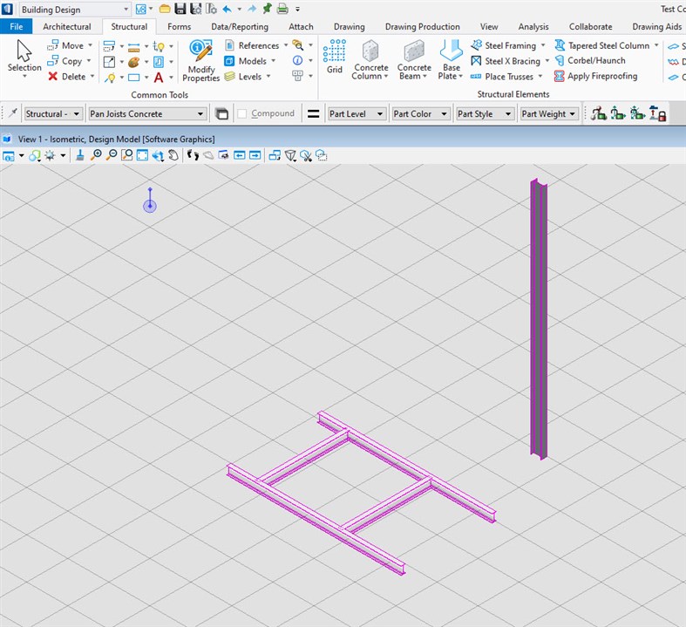Switch to the Data/Reporting tab

tap(240, 26)
